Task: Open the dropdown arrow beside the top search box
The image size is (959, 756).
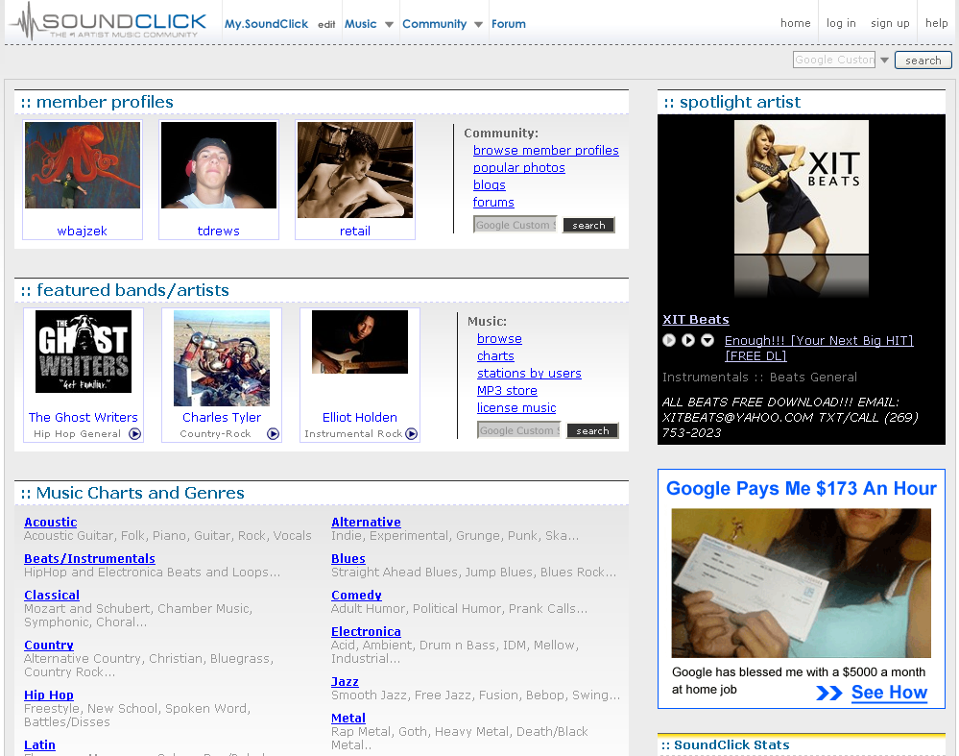Action: coord(884,60)
